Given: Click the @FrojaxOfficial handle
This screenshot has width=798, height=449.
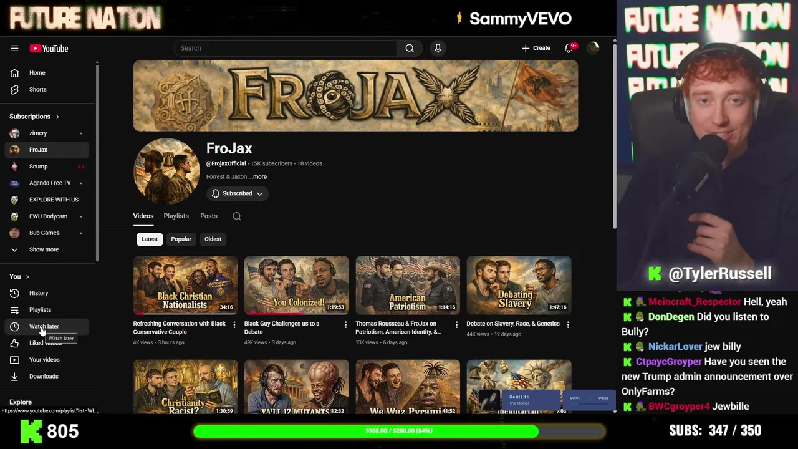Looking at the screenshot, I should coord(226,163).
